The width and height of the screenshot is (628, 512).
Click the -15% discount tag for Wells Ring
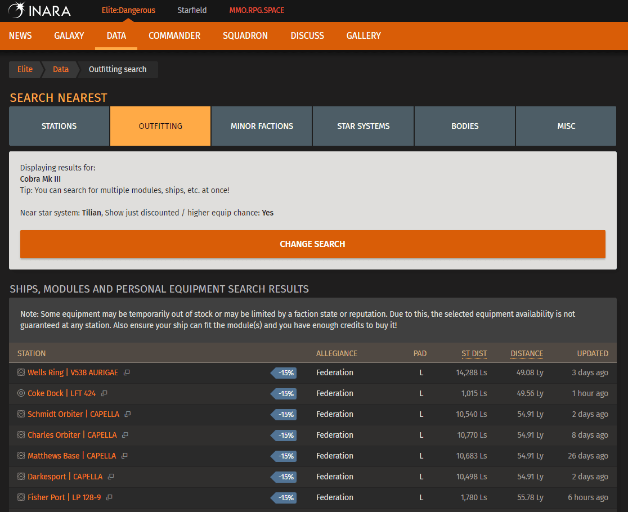tap(284, 372)
